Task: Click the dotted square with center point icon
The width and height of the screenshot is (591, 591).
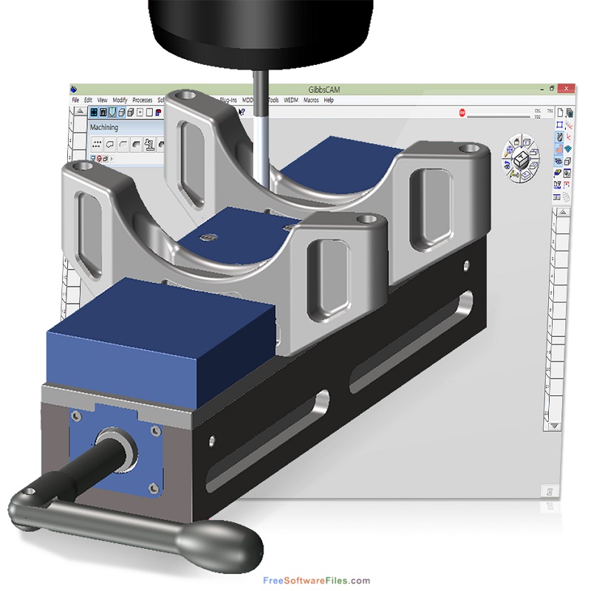Action: 140,112
